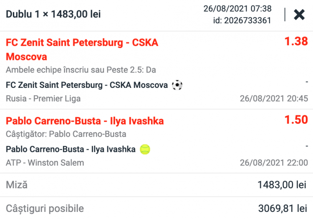Open Pablo Carreno-Busta - Ilya Ivashka red title
313x219 pixels.
[85, 121]
